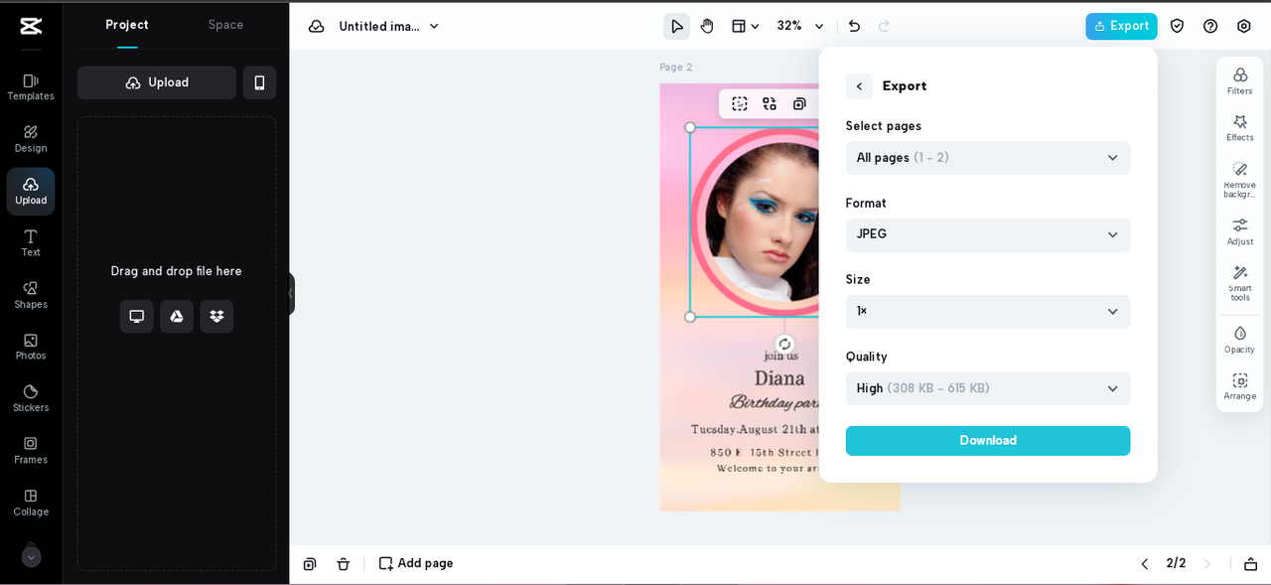Click the replace image icon above photo

point(770,103)
